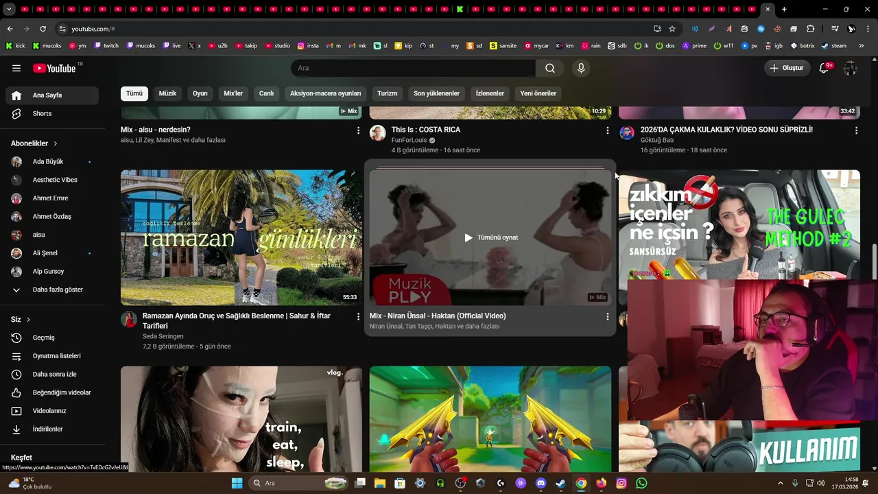Expand Daha fazla göster subscriptions
Viewport: 878px width, 494px height.
[52, 290]
